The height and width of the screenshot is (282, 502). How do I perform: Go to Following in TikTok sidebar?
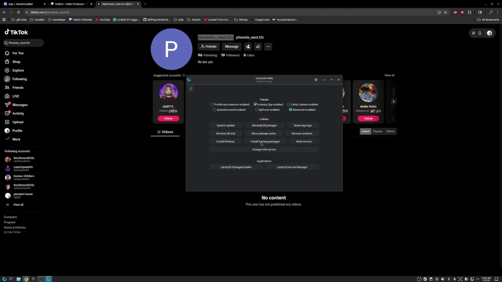16,79
